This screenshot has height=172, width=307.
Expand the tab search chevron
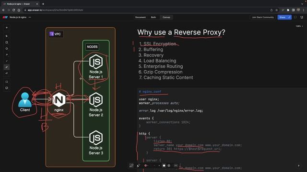pyautogui.click(x=302, y=4)
